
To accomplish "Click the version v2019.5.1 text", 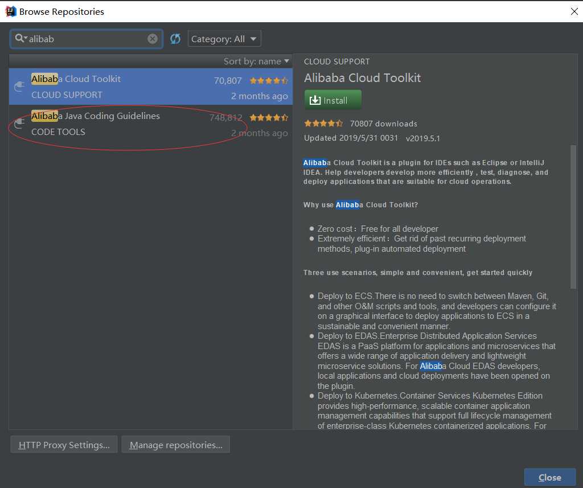I will (x=423, y=138).
